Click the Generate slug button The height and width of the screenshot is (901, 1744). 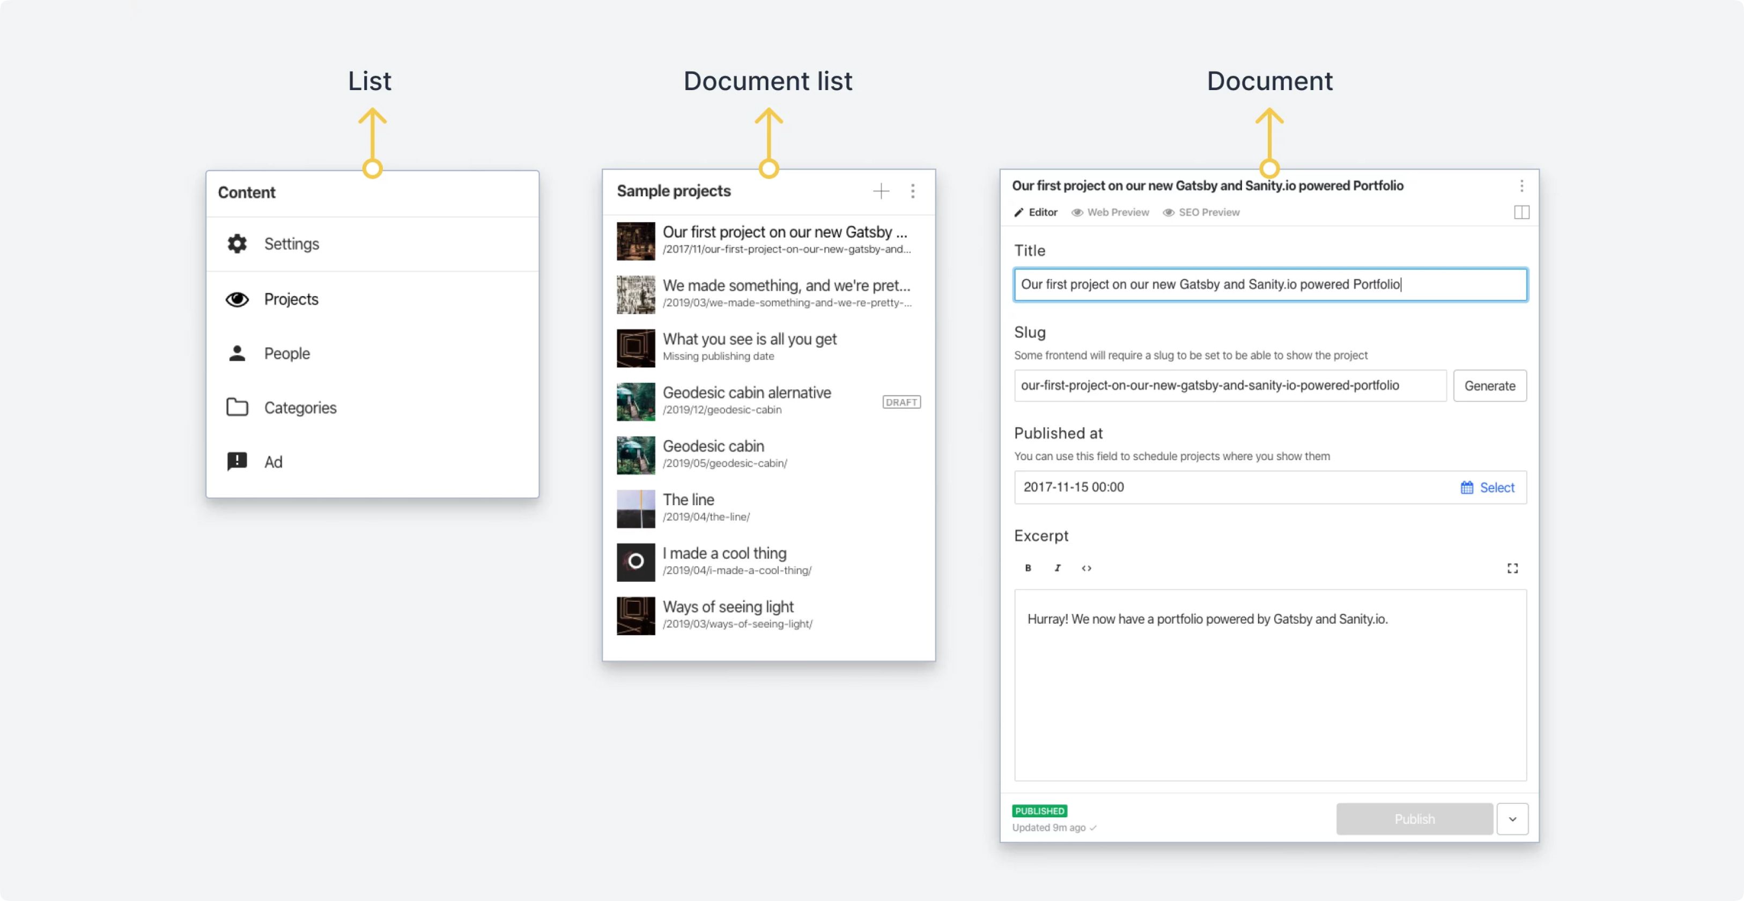click(1489, 386)
